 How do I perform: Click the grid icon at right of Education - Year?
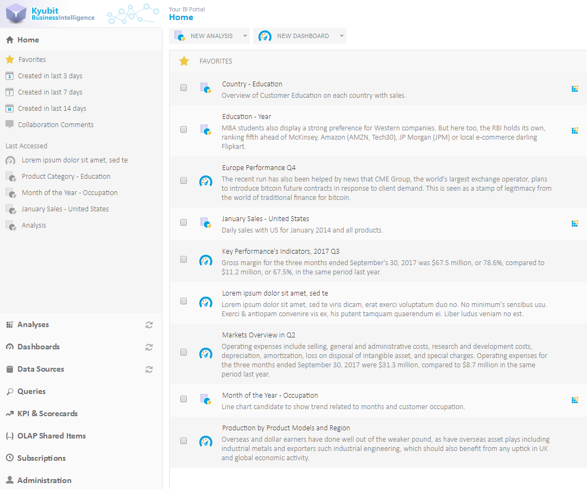click(575, 131)
